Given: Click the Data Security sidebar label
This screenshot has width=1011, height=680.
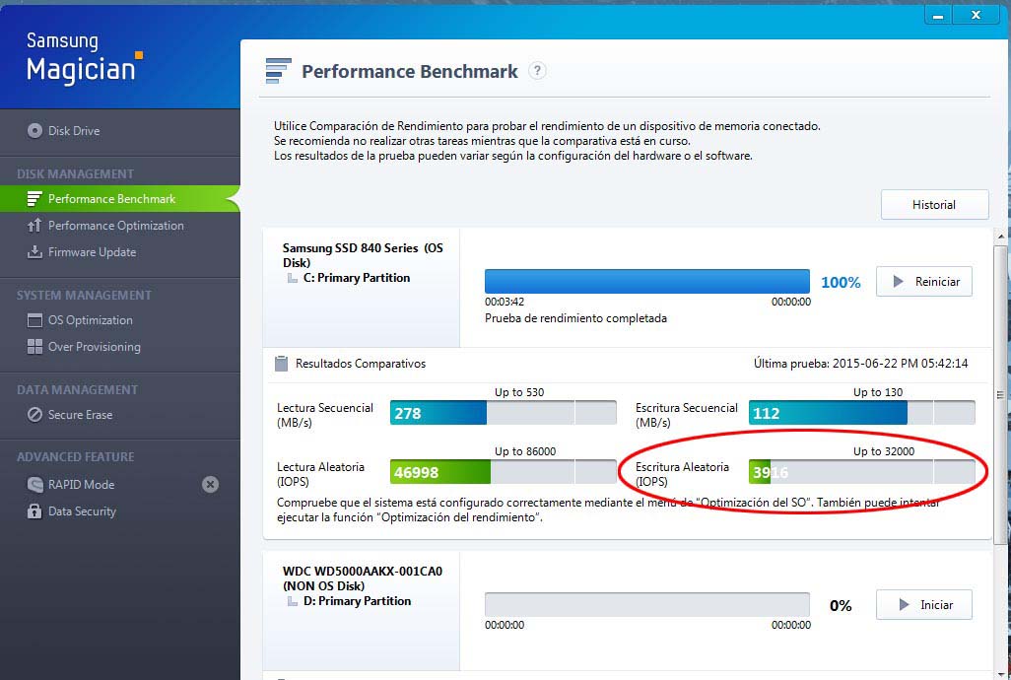Looking at the screenshot, I should coord(82,511).
